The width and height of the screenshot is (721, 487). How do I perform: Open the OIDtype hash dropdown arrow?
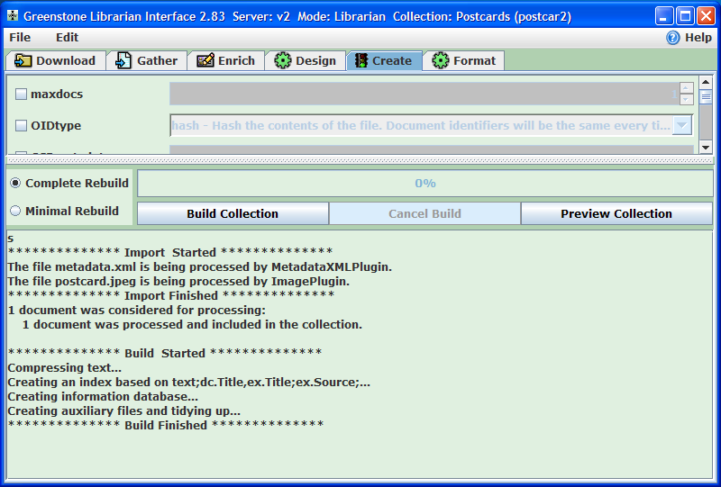coord(682,126)
